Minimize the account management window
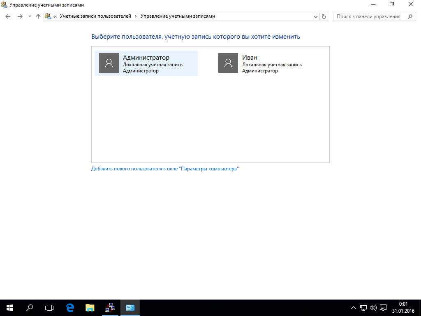The width and height of the screenshot is (421, 316). 373,5
